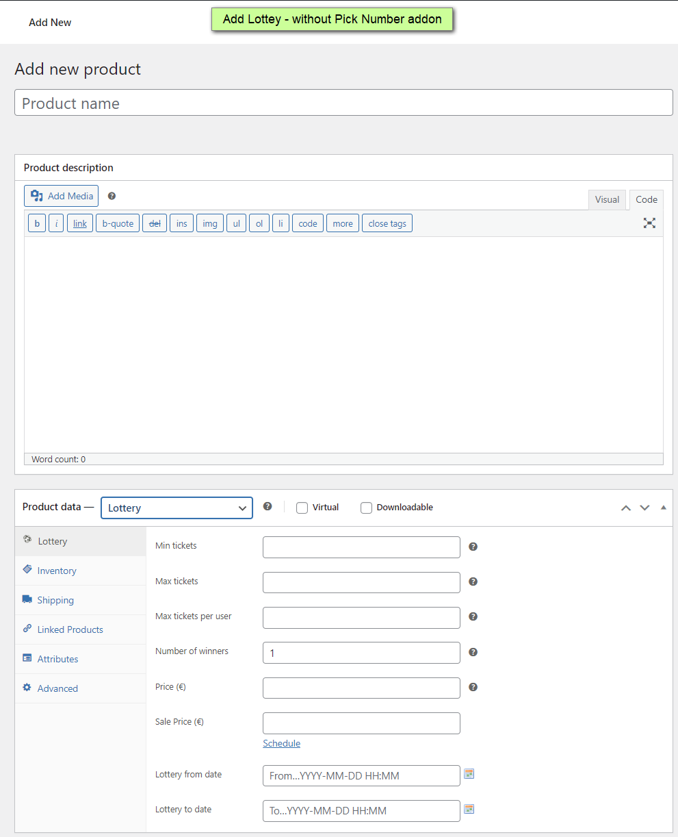Insert b-quote tag from editor toolbar
Screen dimensions: 678x837
(x=118, y=223)
